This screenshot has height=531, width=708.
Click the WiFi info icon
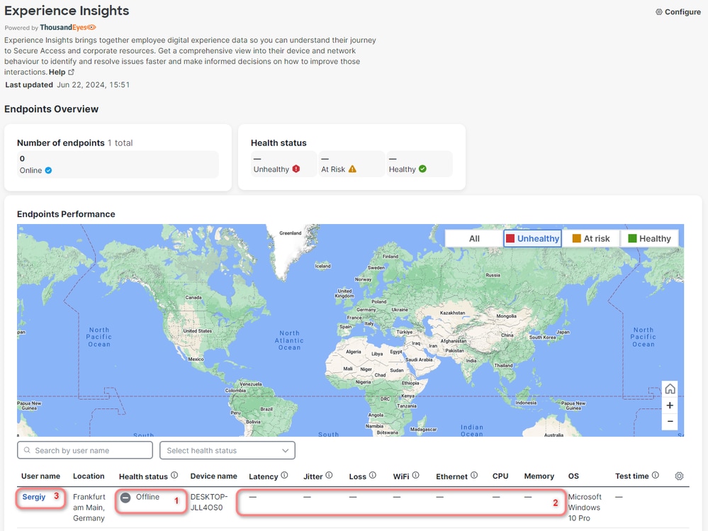click(416, 476)
